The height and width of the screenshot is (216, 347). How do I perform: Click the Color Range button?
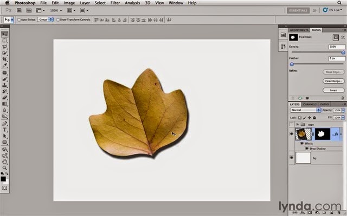[333, 81]
